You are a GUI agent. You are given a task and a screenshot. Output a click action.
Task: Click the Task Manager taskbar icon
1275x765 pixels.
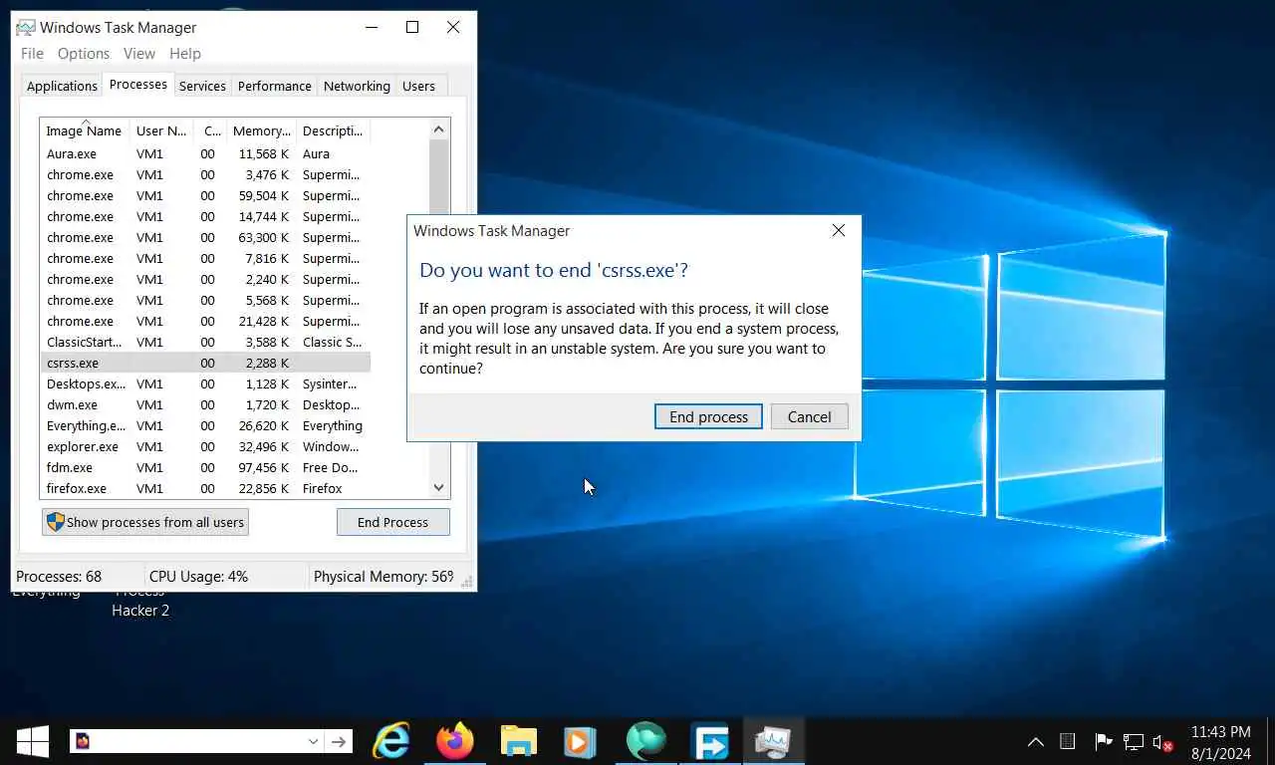coord(773,741)
